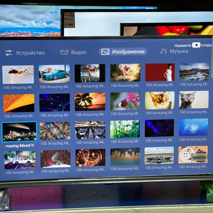Select the airplane on runway thumbnail
213x213 pixels.
click(x=159, y=156)
